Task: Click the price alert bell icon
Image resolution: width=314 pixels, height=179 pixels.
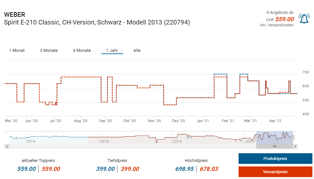Action: [x=304, y=19]
